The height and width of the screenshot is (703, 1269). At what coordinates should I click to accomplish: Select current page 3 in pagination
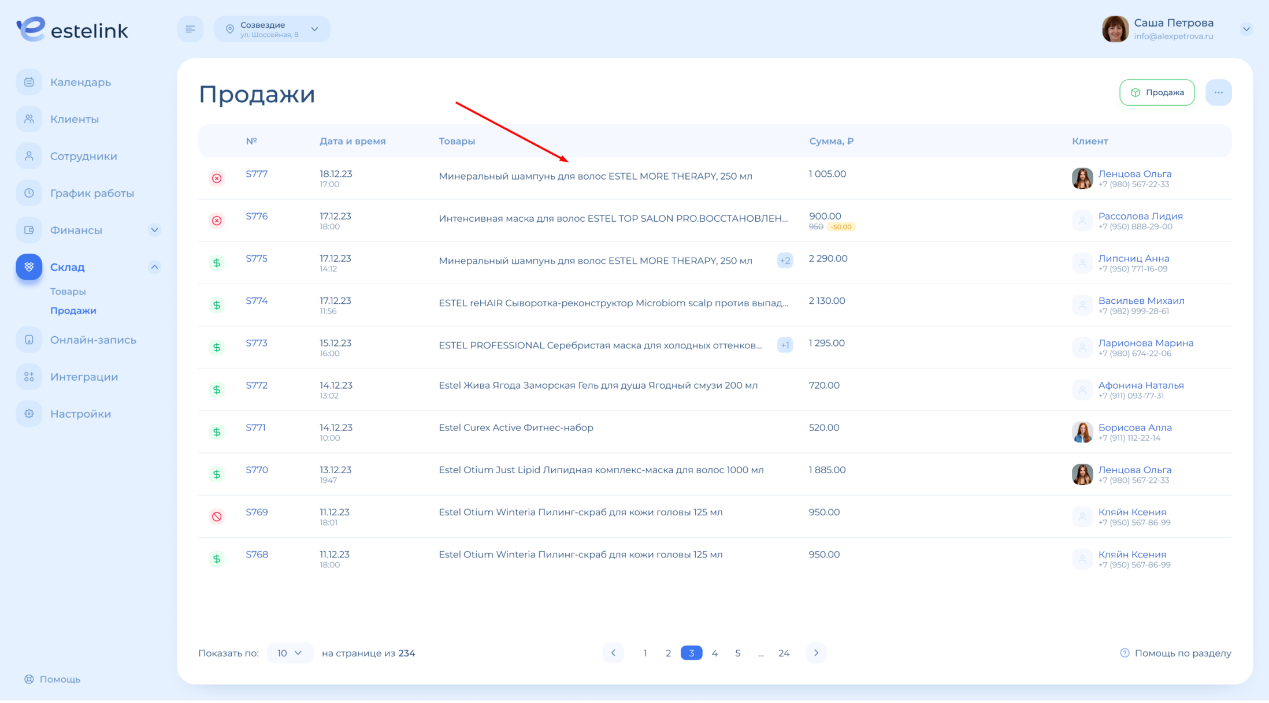click(x=691, y=653)
